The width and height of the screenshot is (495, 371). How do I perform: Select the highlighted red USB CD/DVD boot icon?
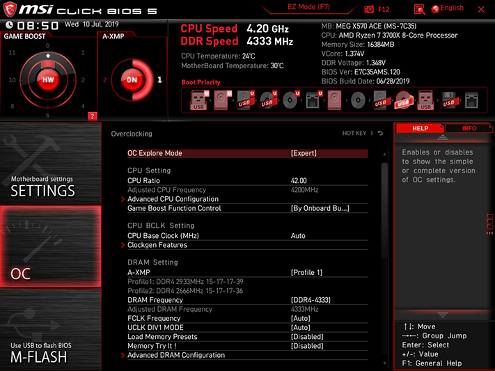(404, 100)
